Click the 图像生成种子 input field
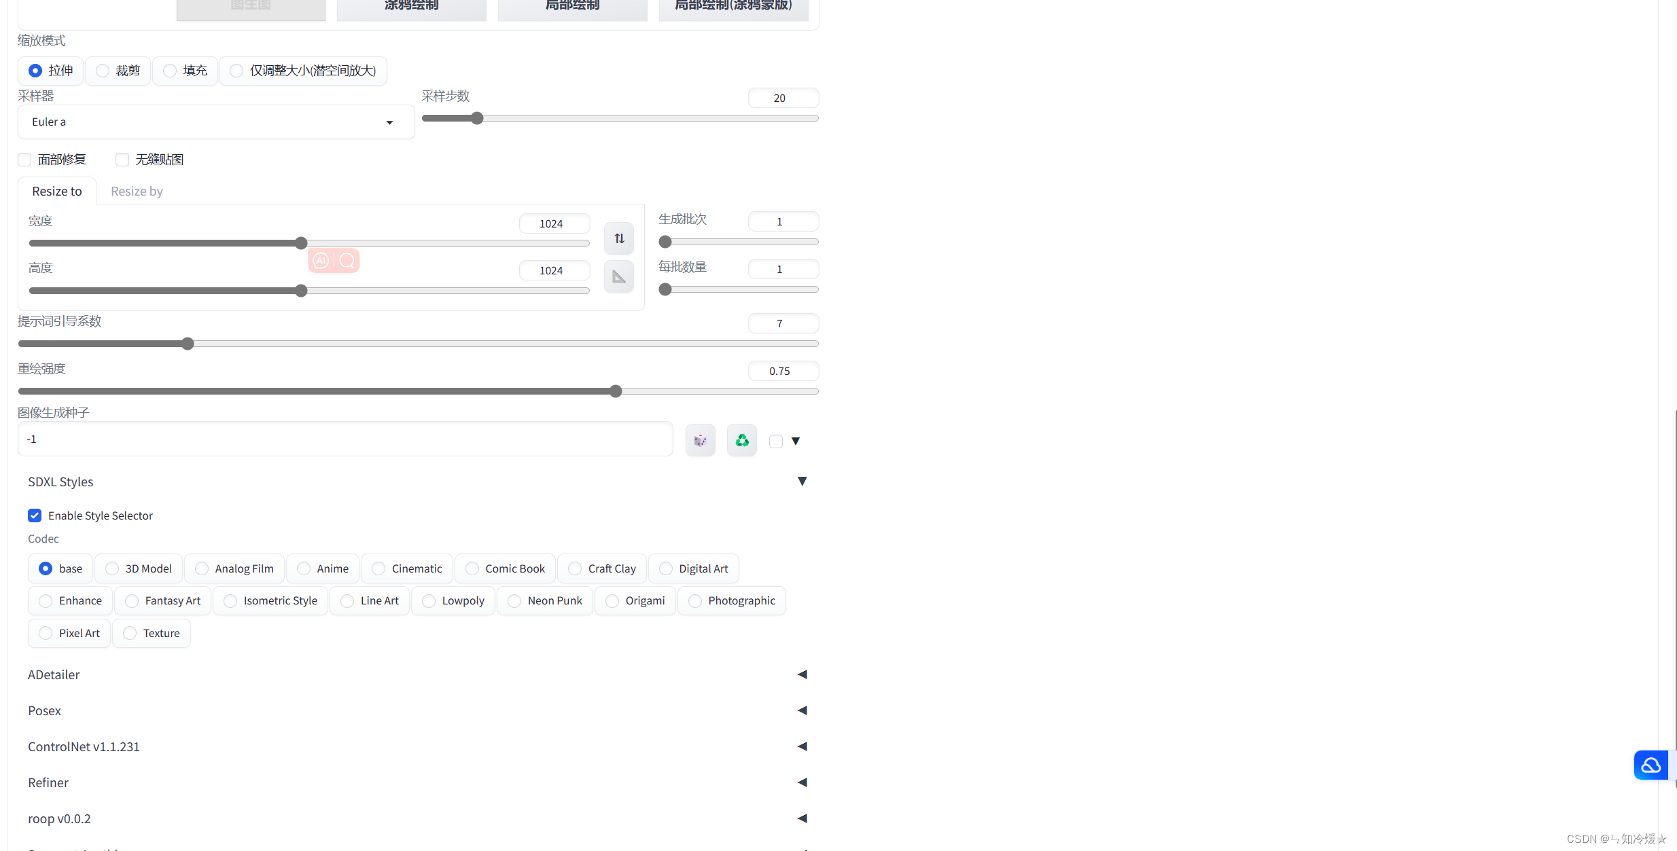The image size is (1677, 851). tap(345, 439)
